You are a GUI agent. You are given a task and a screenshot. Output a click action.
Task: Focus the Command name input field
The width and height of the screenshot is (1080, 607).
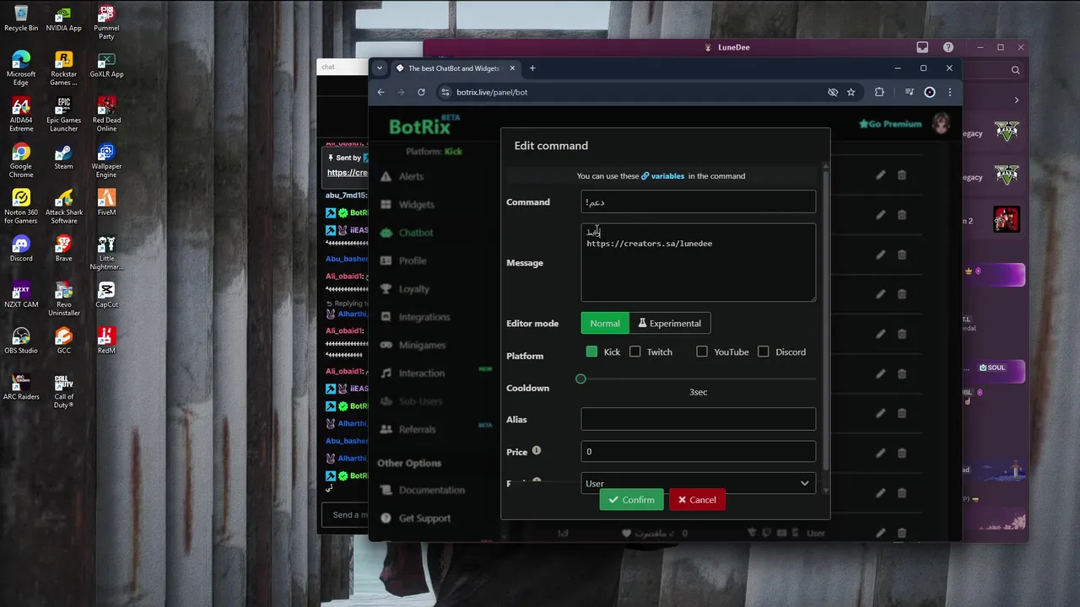tap(699, 201)
